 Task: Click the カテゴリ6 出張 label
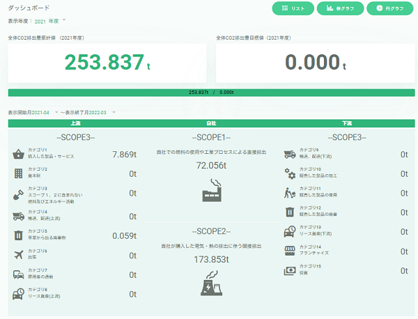[38, 254]
